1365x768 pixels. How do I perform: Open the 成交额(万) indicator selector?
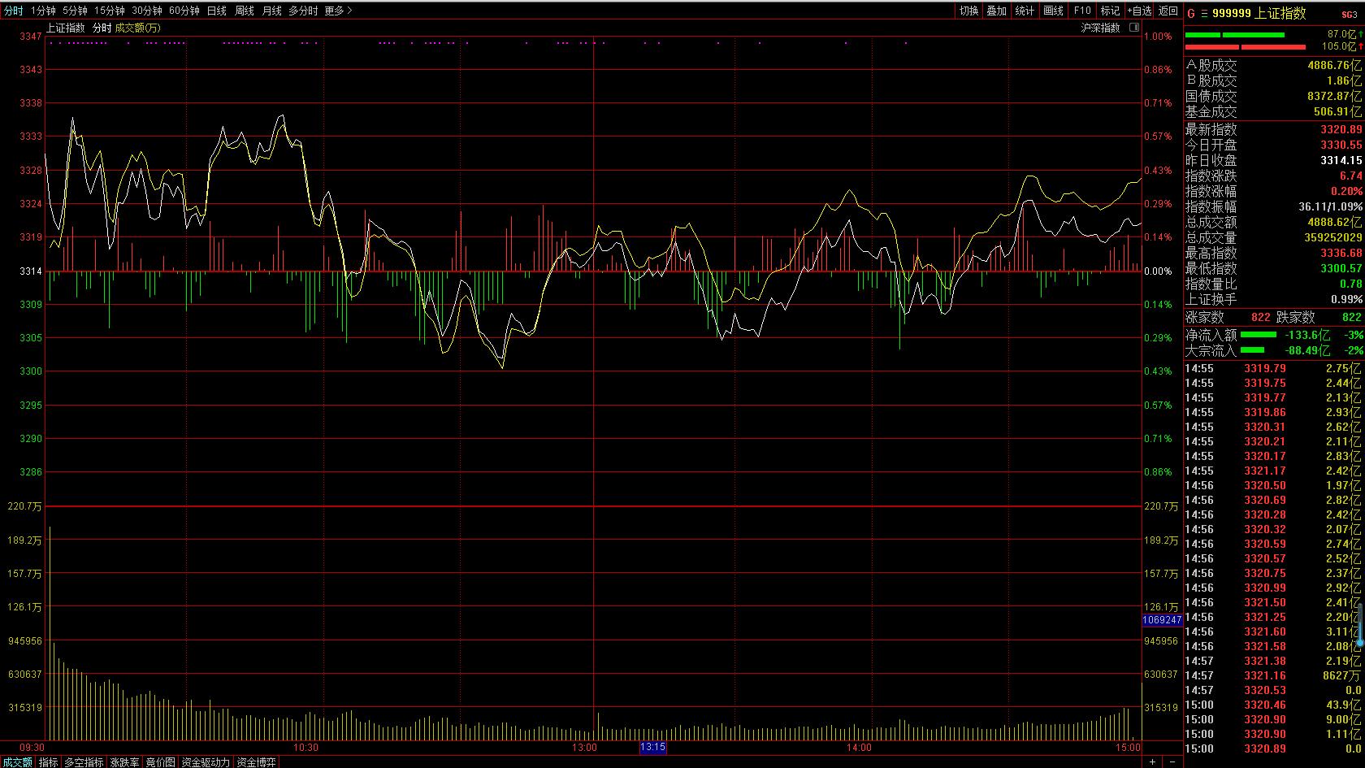coord(137,28)
